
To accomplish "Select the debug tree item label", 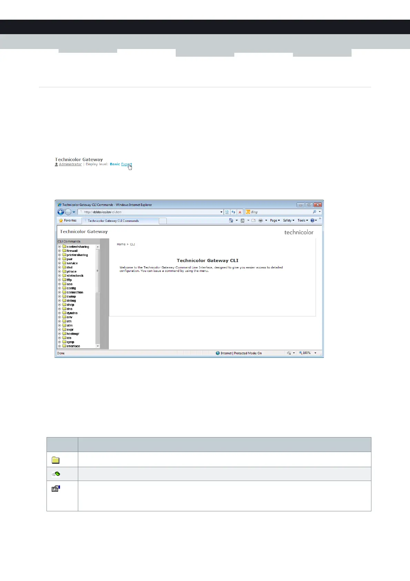I will 71,301.
